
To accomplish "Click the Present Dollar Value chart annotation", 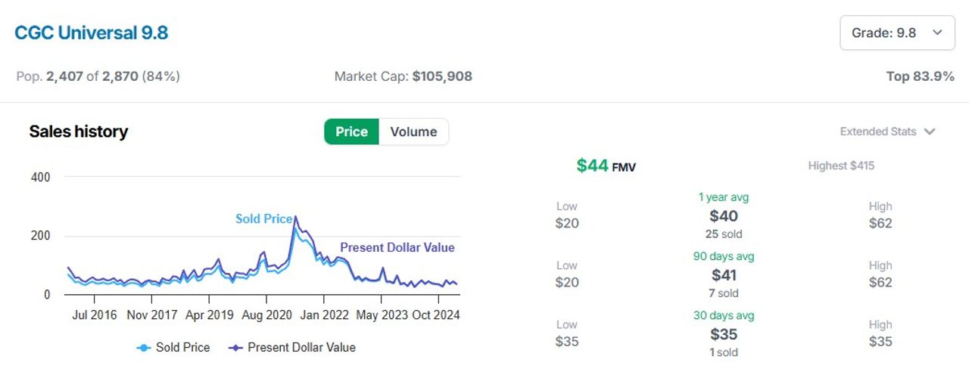I will pos(397,247).
